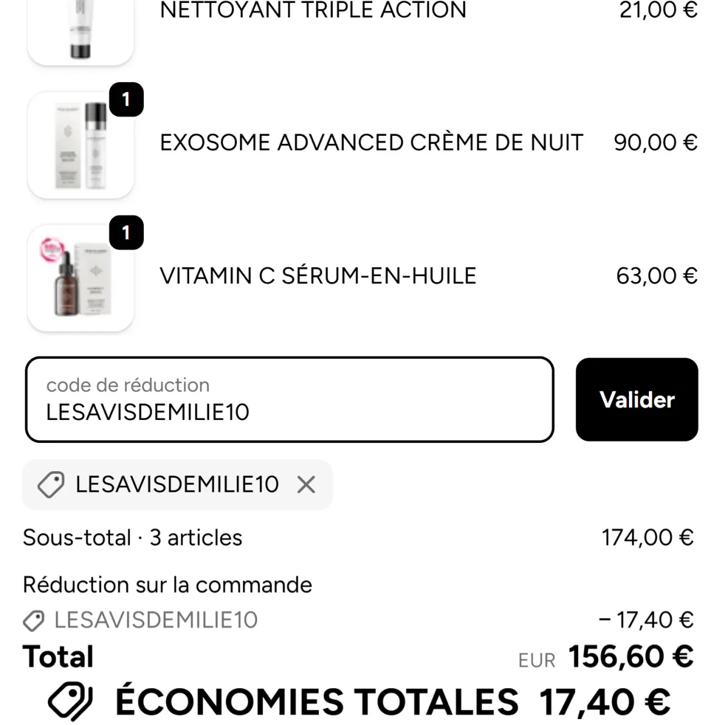This screenshot has width=725, height=725.
Task: Click the tag icon beside the order discount line
Action: tap(34, 620)
